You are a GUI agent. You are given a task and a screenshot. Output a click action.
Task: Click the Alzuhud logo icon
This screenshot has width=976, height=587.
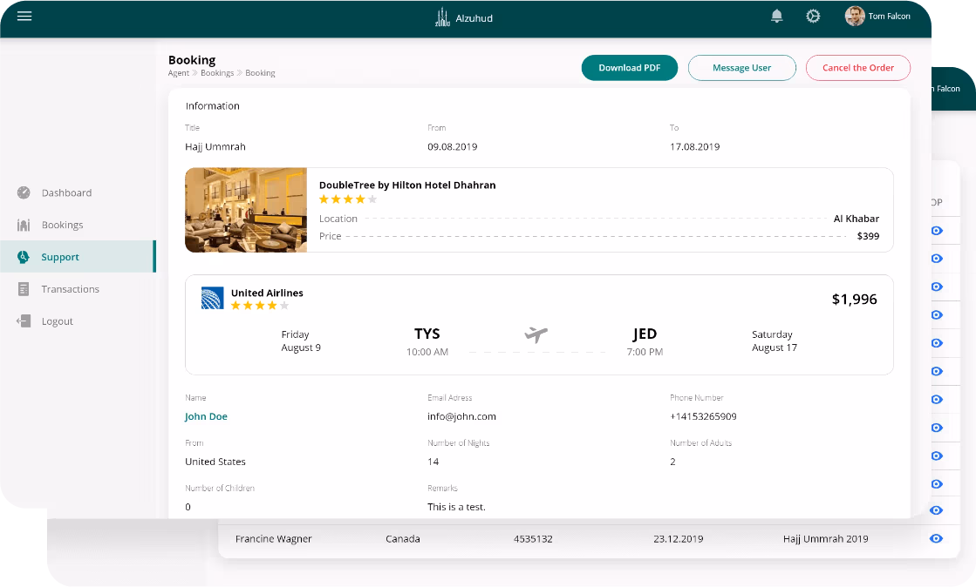[442, 17]
